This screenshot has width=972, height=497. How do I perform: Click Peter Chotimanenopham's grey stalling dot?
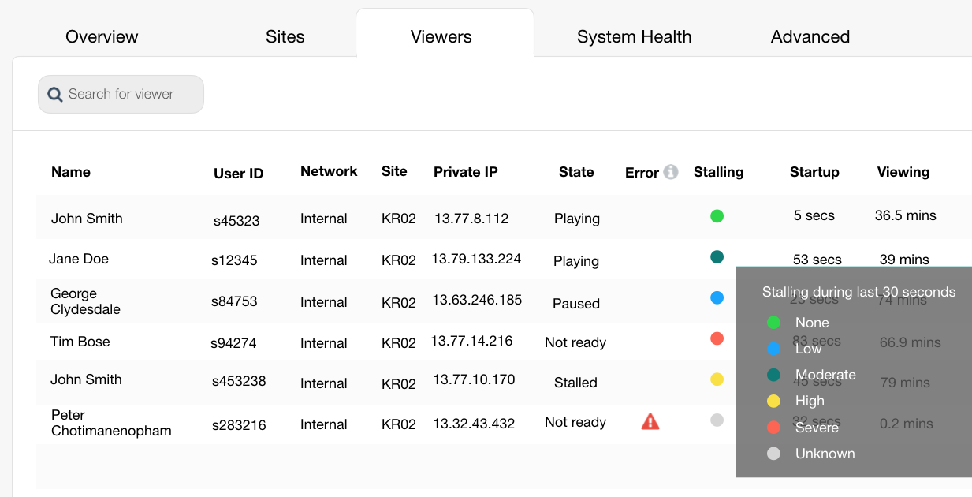717,420
